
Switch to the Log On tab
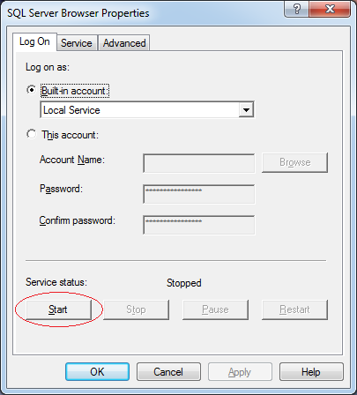(x=34, y=41)
